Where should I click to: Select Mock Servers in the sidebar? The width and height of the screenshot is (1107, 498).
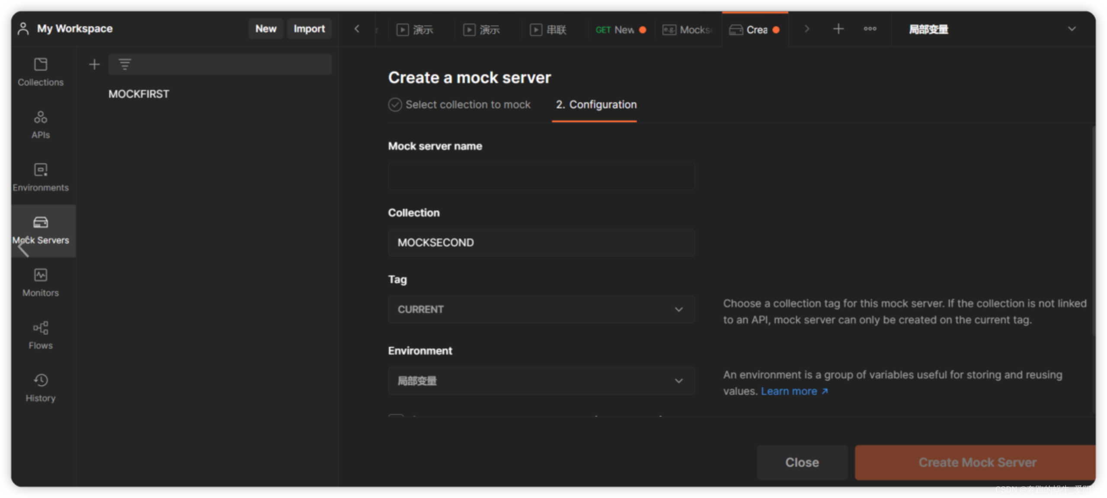pos(41,230)
